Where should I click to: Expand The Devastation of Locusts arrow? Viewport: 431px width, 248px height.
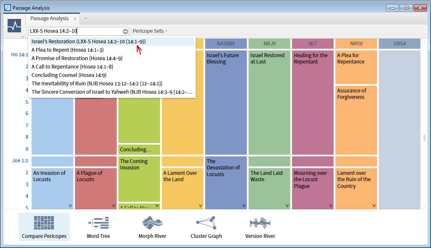(x=244, y=206)
